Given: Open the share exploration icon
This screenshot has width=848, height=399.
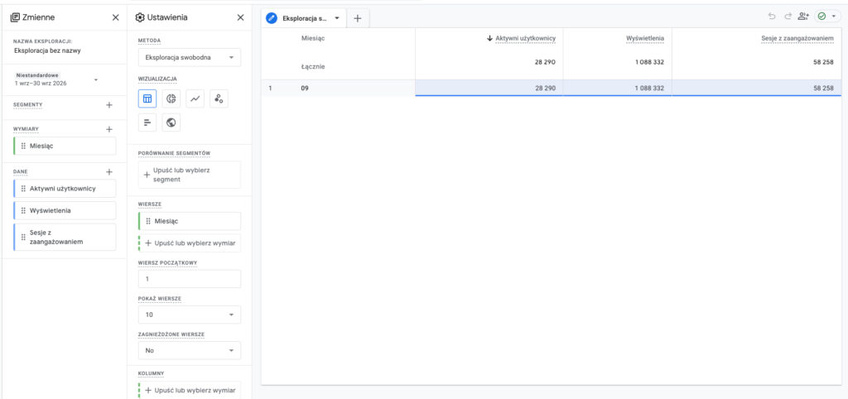Looking at the screenshot, I should coord(803,17).
